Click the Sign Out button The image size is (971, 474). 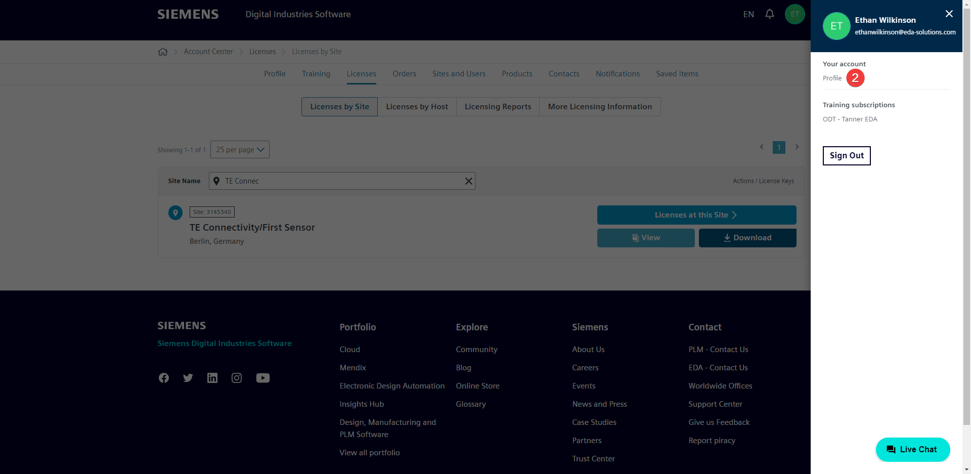pos(847,156)
